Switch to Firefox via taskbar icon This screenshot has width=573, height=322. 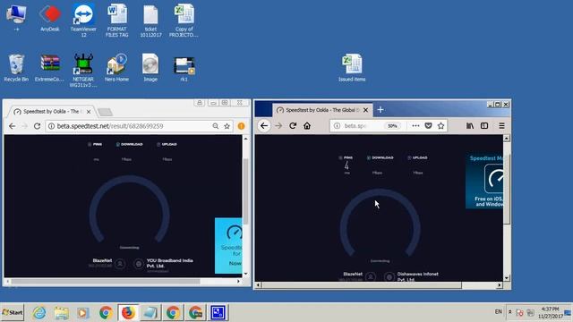[128, 313]
